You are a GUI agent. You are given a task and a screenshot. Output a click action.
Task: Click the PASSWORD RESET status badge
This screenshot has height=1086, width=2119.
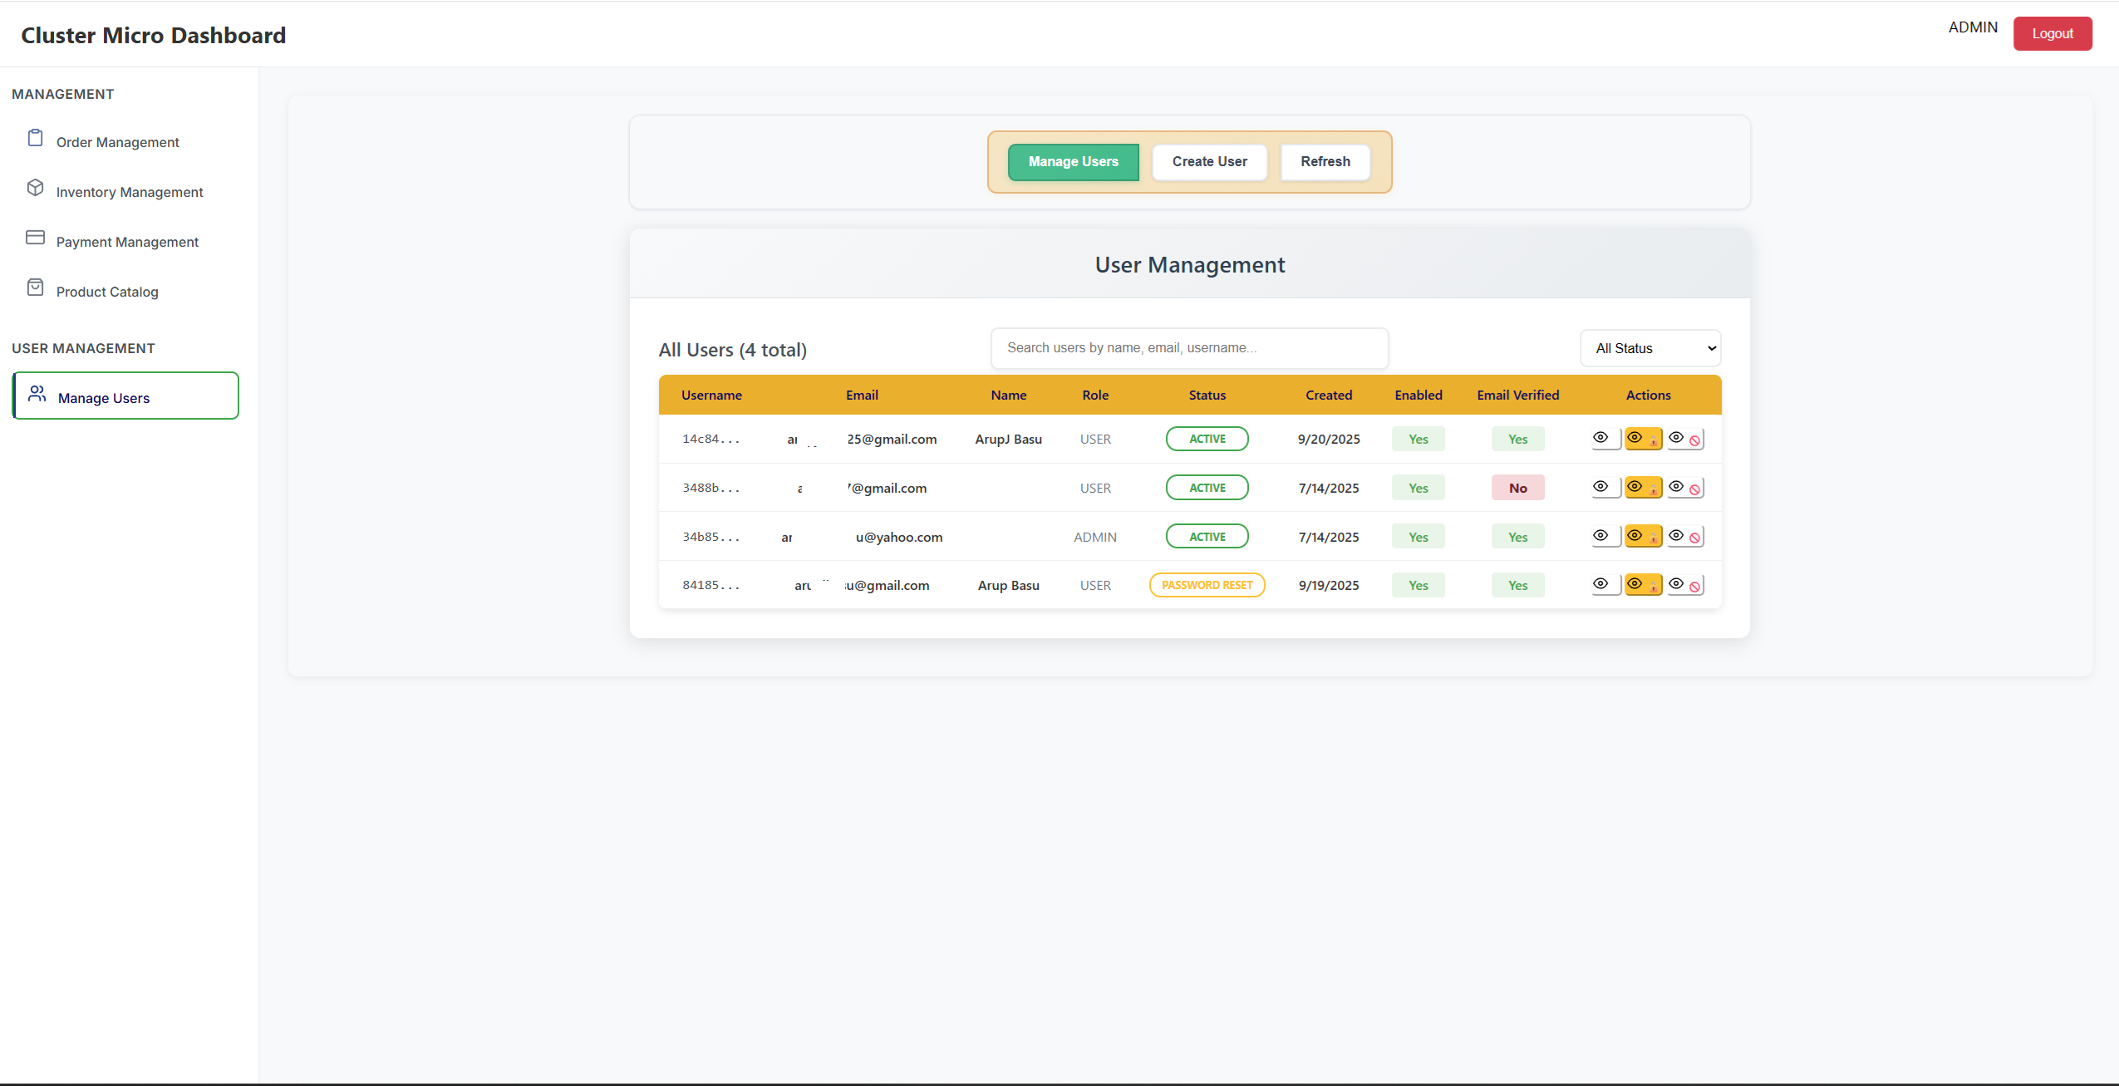click(1207, 584)
